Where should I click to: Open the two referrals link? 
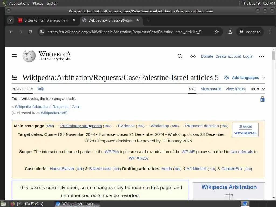pyautogui.click(x=242, y=152)
